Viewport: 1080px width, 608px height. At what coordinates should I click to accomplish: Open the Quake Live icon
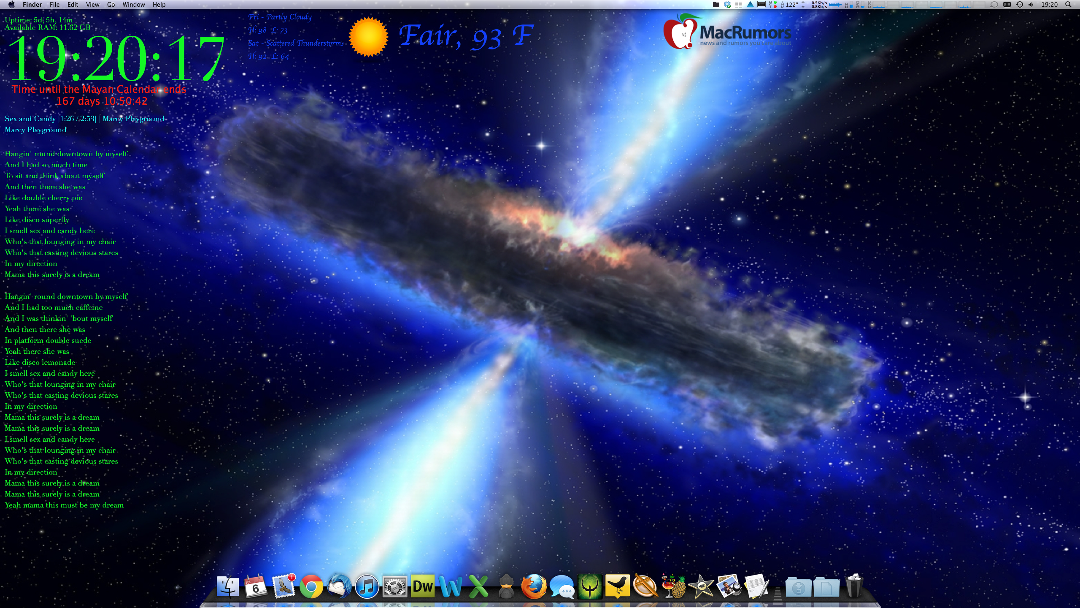(x=590, y=586)
